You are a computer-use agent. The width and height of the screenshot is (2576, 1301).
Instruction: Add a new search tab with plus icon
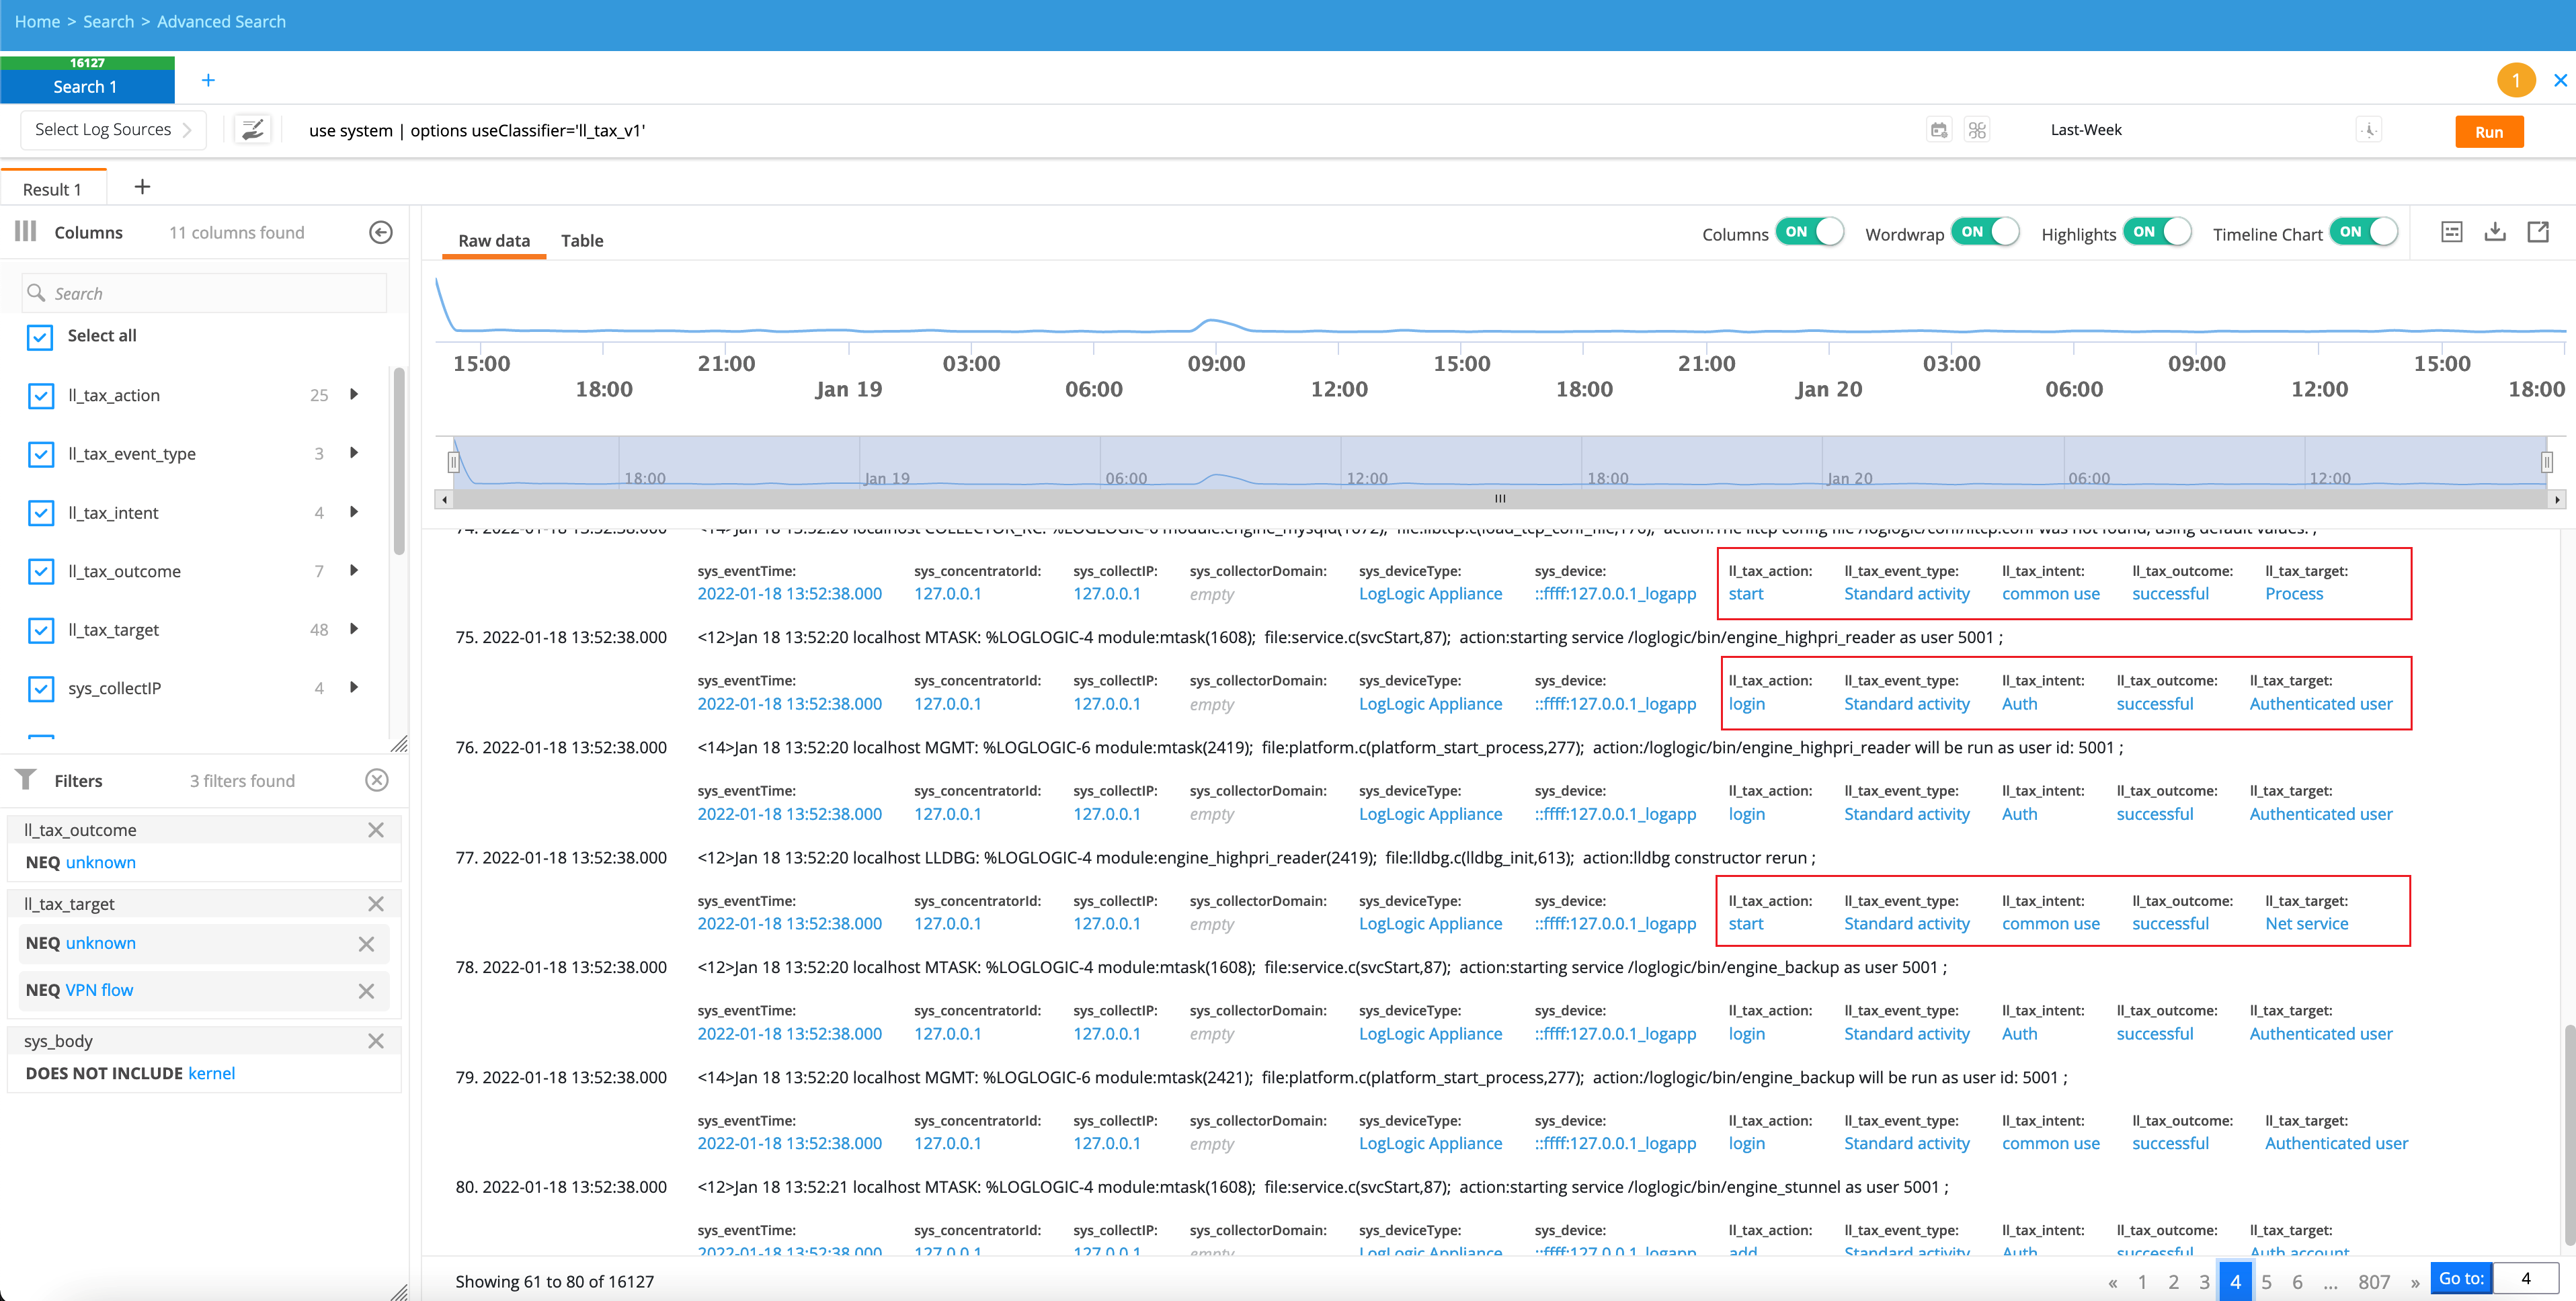click(208, 80)
